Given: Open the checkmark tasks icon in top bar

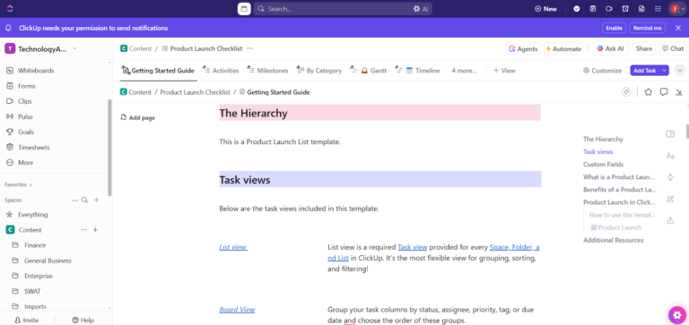Looking at the screenshot, I should pos(577,9).
